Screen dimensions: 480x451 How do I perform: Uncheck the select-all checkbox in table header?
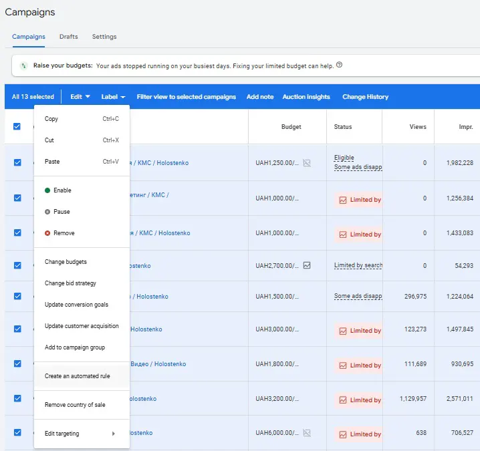point(17,126)
